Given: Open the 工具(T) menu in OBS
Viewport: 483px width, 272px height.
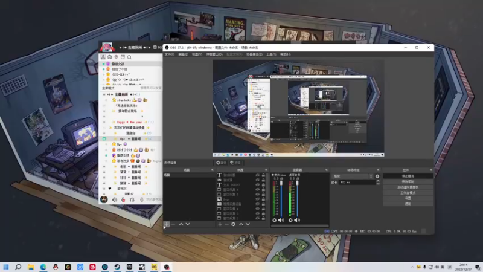Looking at the screenshot, I should pyautogui.click(x=271, y=54).
